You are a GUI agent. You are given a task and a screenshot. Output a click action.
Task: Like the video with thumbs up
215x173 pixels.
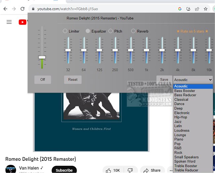[x=108, y=170]
